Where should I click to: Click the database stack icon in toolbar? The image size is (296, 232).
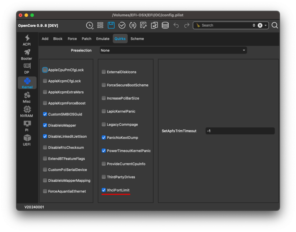tap(165, 25)
